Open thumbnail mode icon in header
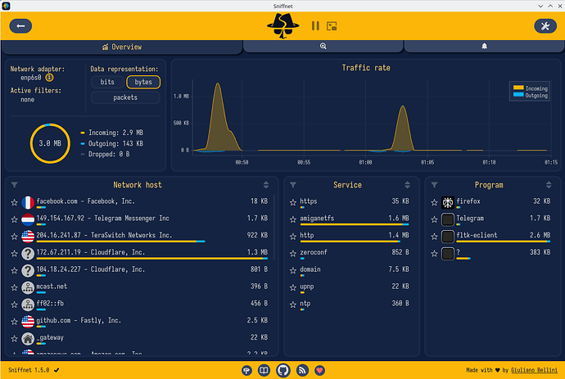The height and width of the screenshot is (379, 565). point(332,26)
